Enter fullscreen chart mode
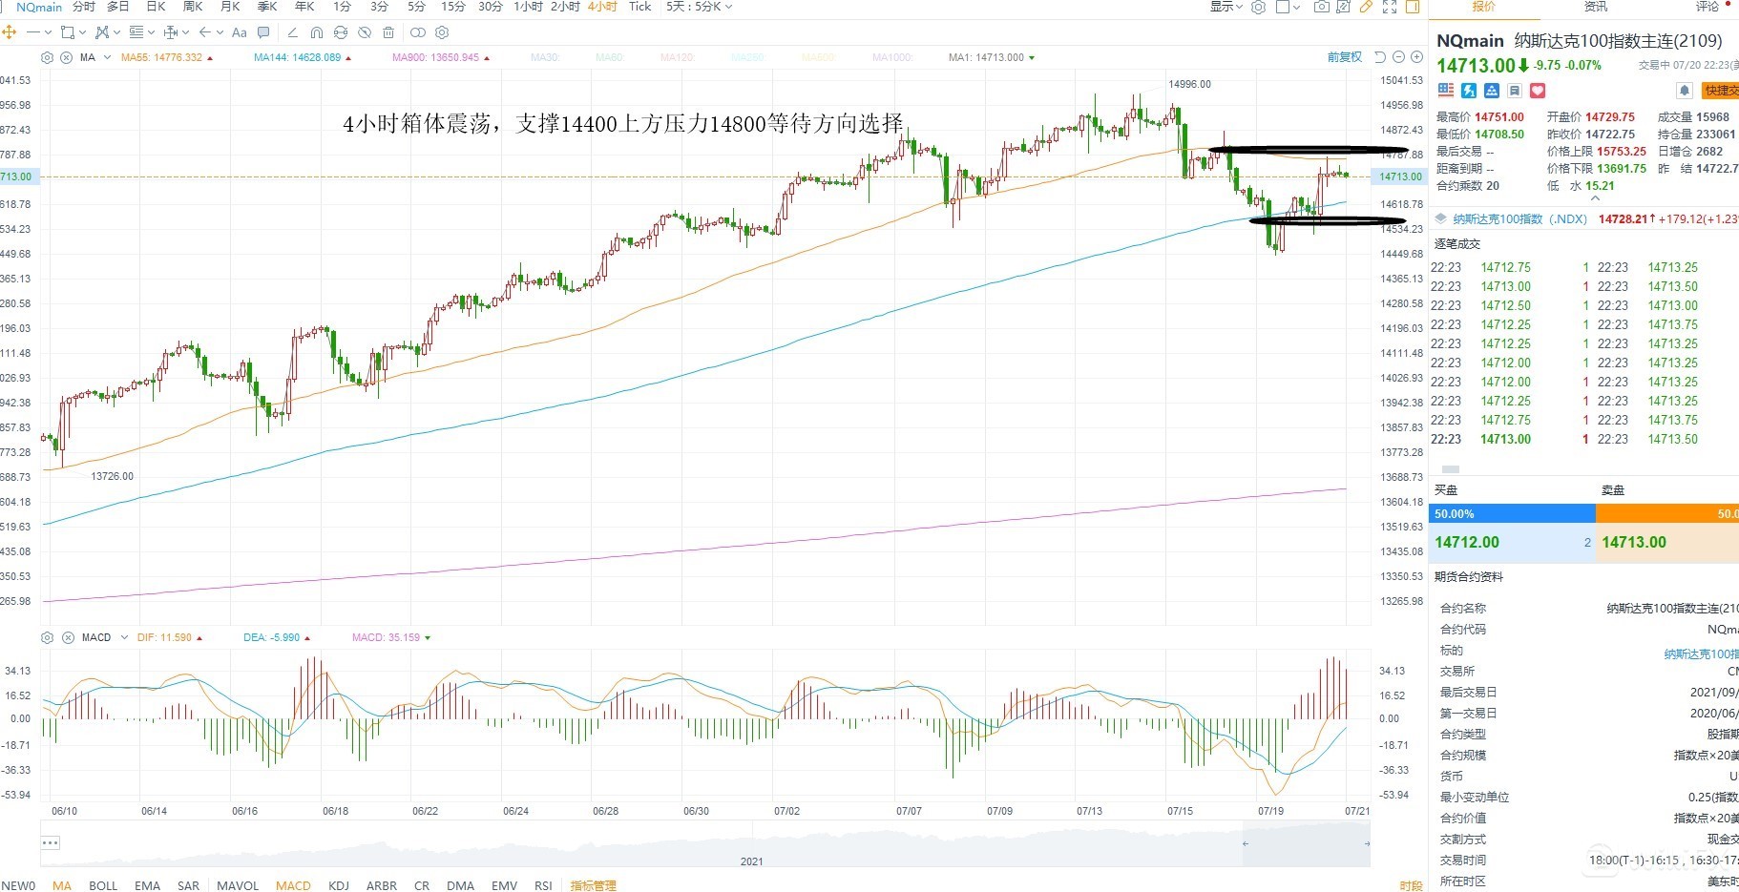The width and height of the screenshot is (1739, 892). pyautogui.click(x=1390, y=7)
